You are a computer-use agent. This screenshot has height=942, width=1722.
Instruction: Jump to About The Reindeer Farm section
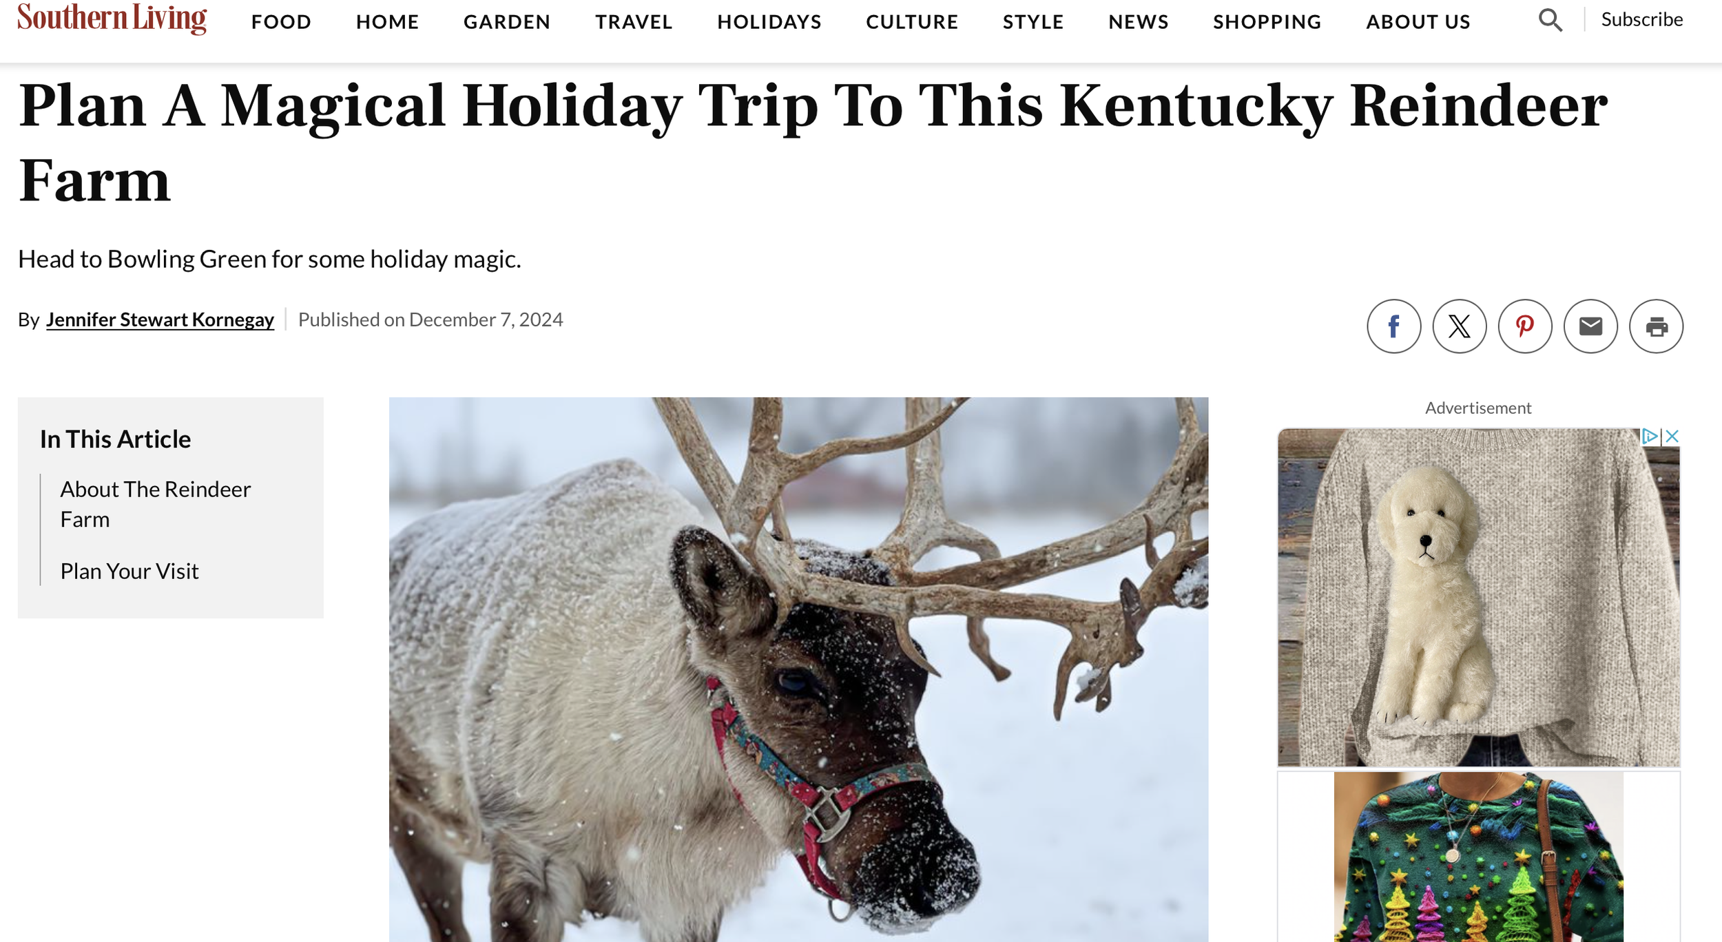coord(156,504)
